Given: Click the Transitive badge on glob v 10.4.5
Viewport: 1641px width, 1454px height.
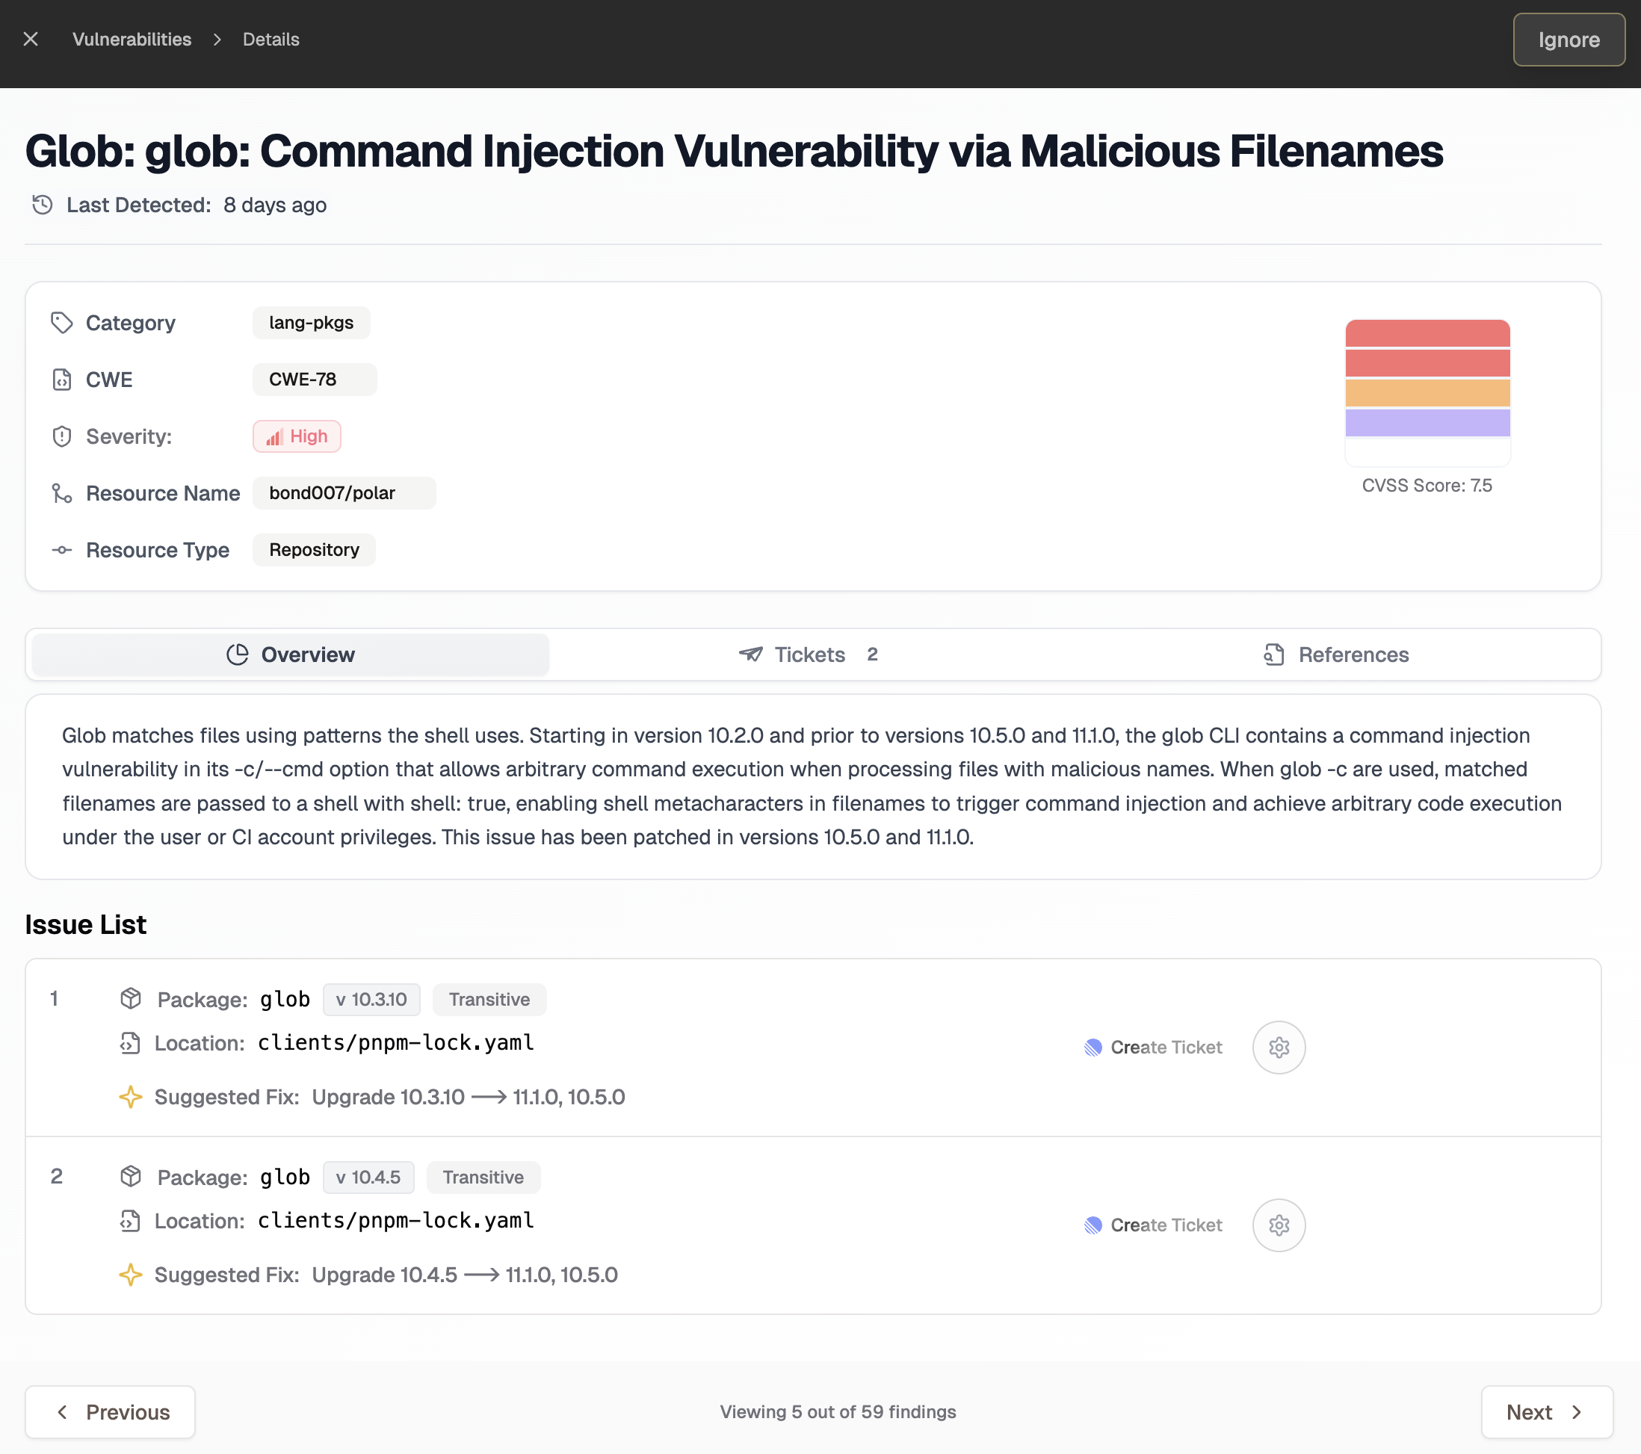Looking at the screenshot, I should pyautogui.click(x=483, y=1177).
